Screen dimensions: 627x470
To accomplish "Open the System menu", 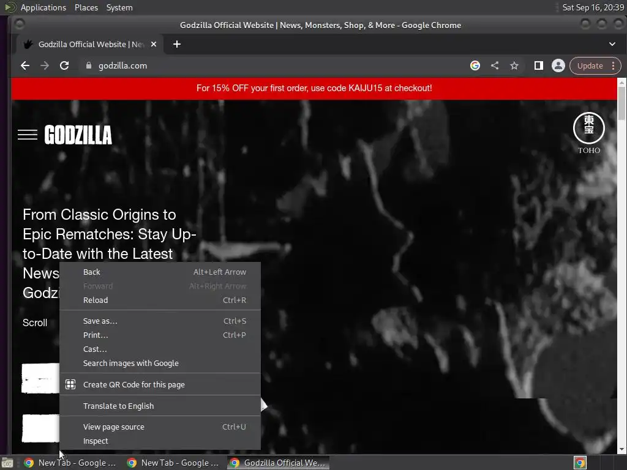I will coord(119,7).
